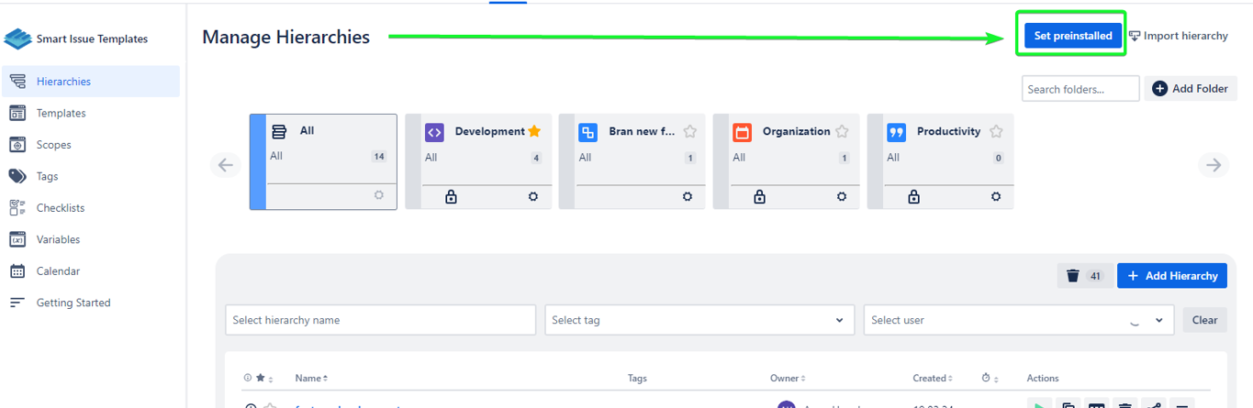Click the lock icon on Organization folder
Viewport: 1253px width, 408px height.
759,196
